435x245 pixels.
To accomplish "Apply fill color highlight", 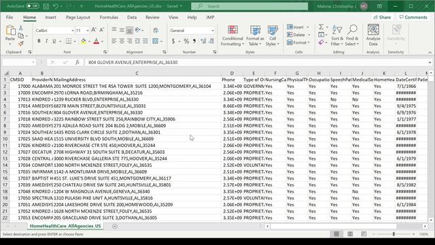I will [83, 41].
